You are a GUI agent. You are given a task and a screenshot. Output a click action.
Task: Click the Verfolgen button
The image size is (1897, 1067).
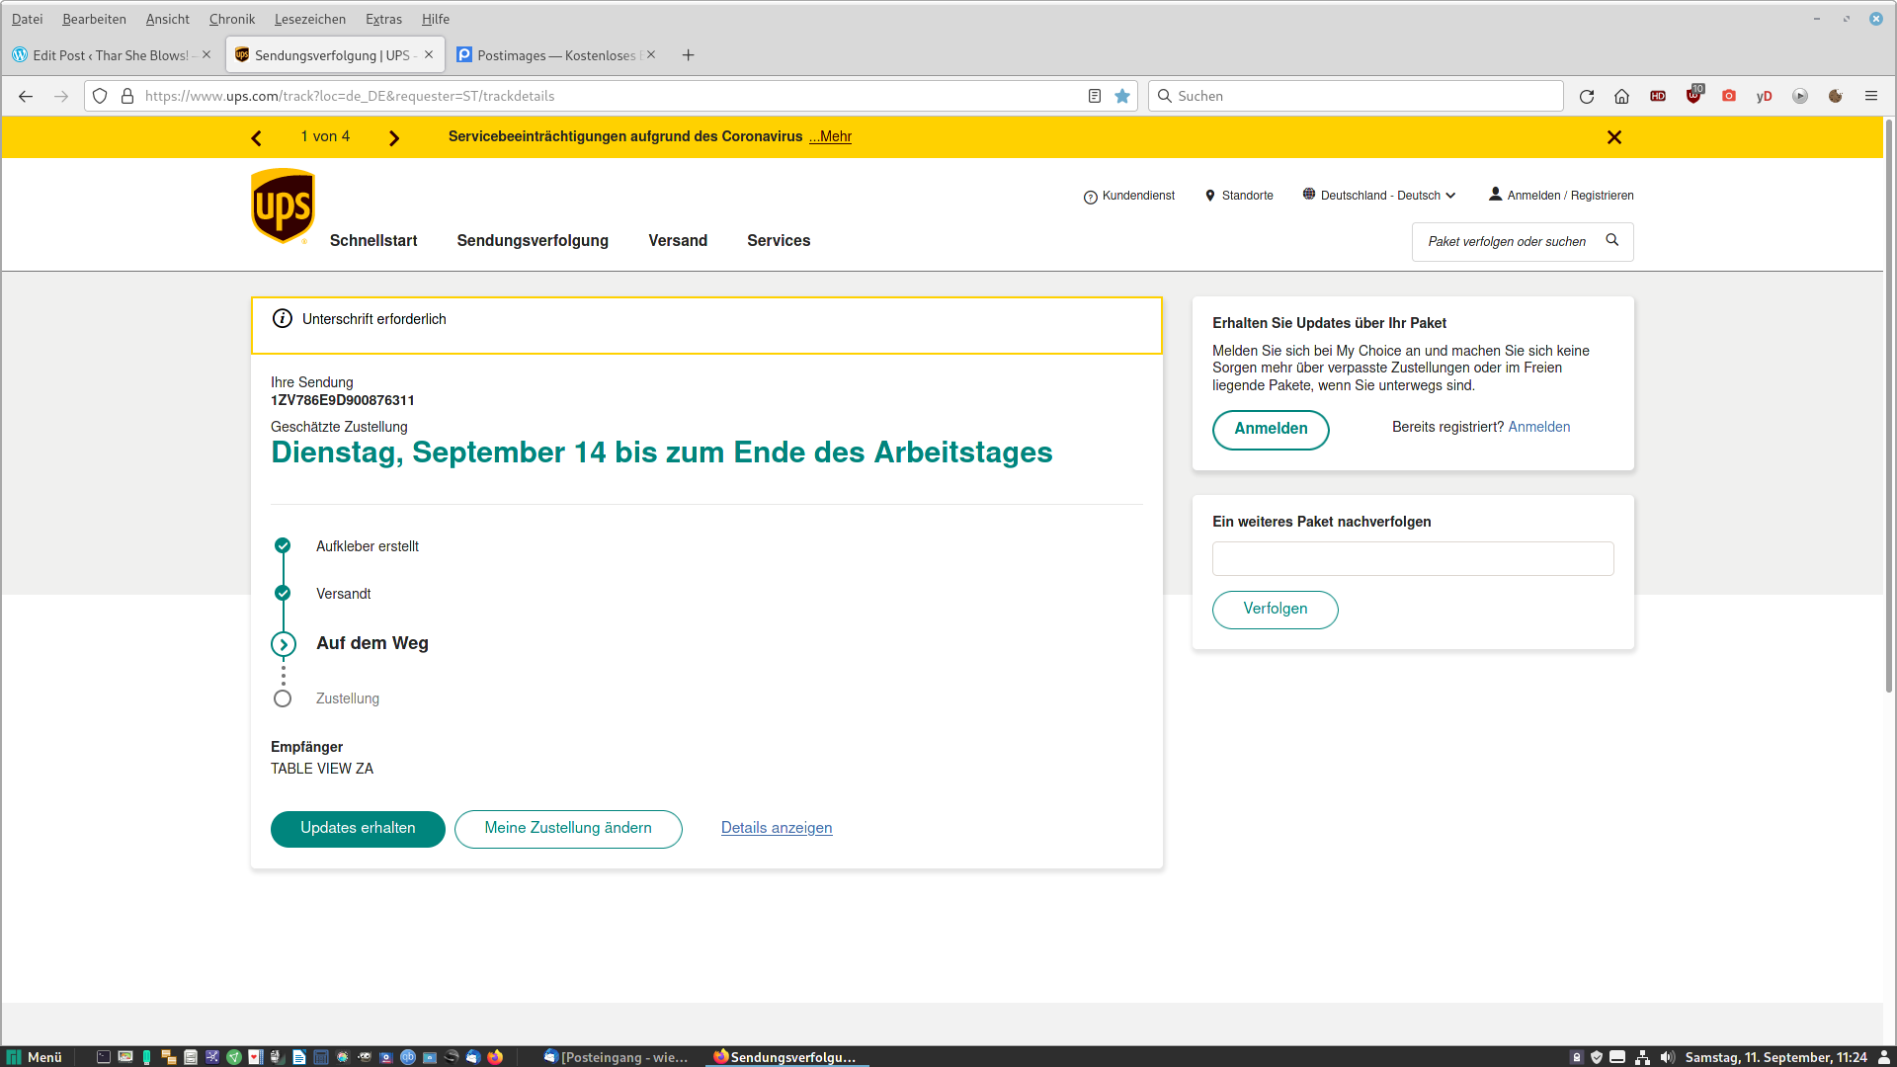[x=1276, y=610]
